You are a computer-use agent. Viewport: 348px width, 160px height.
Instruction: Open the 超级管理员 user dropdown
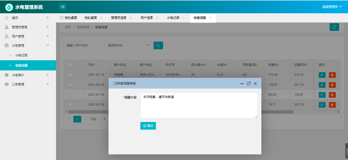point(332,7)
